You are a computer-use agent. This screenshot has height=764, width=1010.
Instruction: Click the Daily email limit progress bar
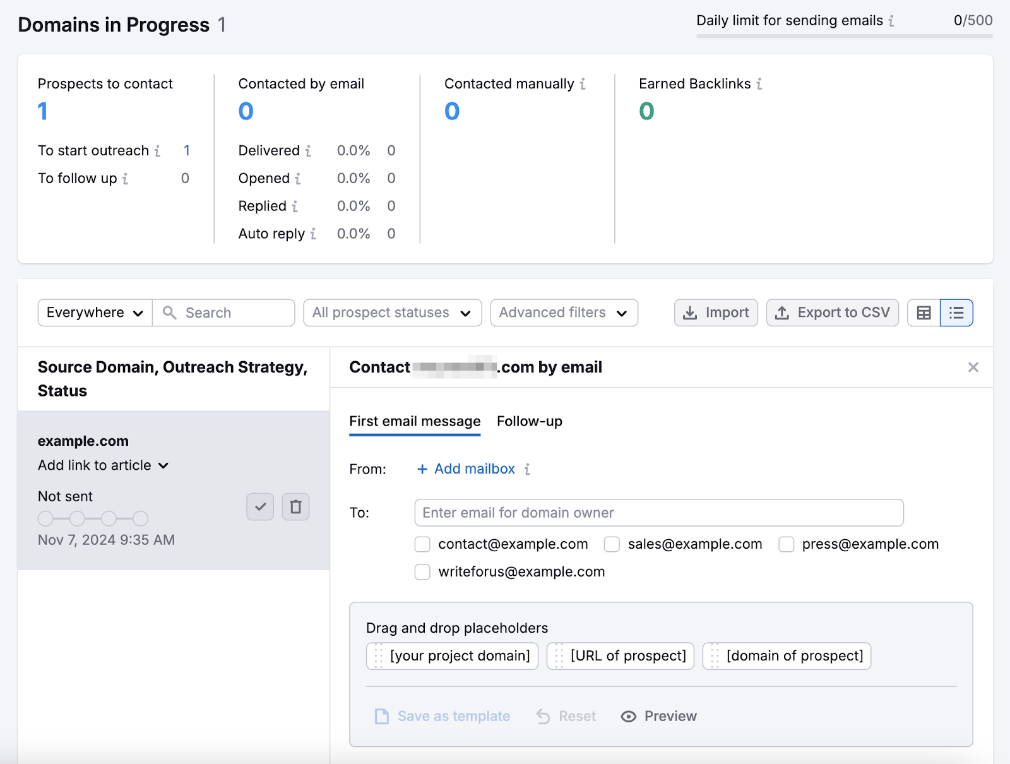[x=845, y=36]
